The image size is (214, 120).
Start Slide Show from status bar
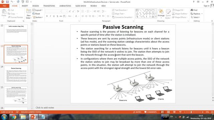(180, 112)
